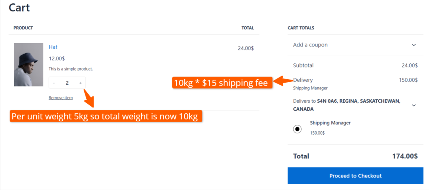Click the orange per unit weight annotation
Viewport: 429px width, 190px height.
(106, 116)
